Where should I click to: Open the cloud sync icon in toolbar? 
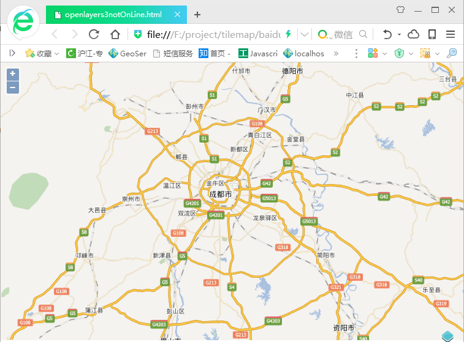pos(413,34)
